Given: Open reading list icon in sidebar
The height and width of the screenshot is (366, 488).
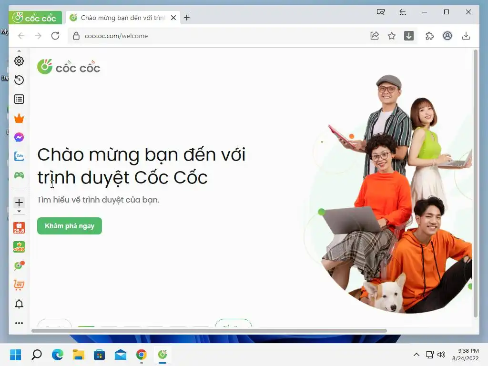Looking at the screenshot, I should tap(19, 99).
